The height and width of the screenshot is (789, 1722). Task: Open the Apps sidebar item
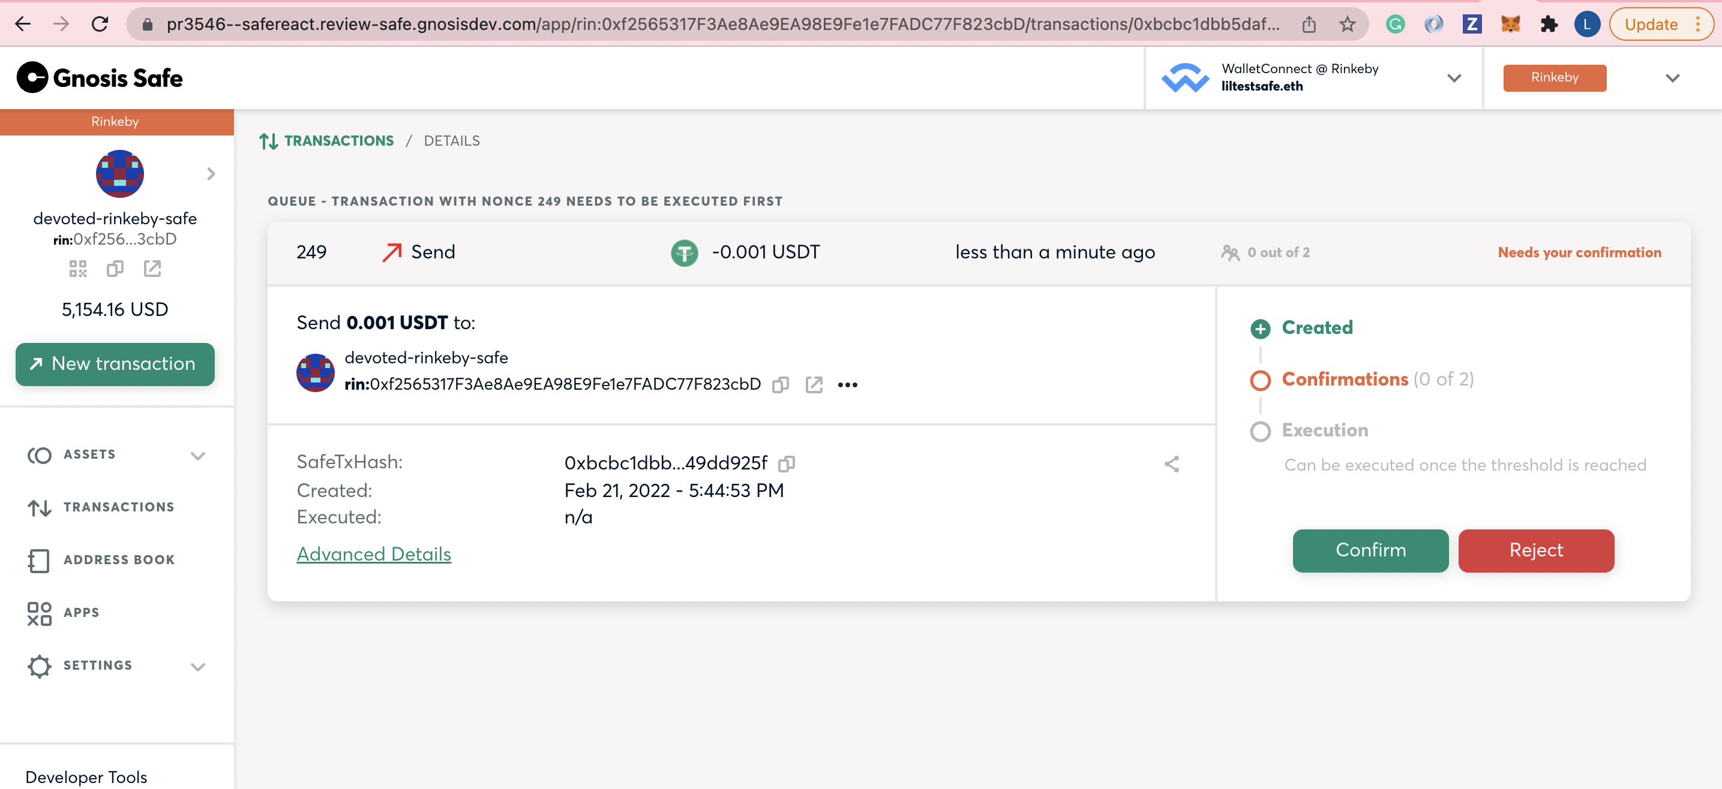point(81,613)
